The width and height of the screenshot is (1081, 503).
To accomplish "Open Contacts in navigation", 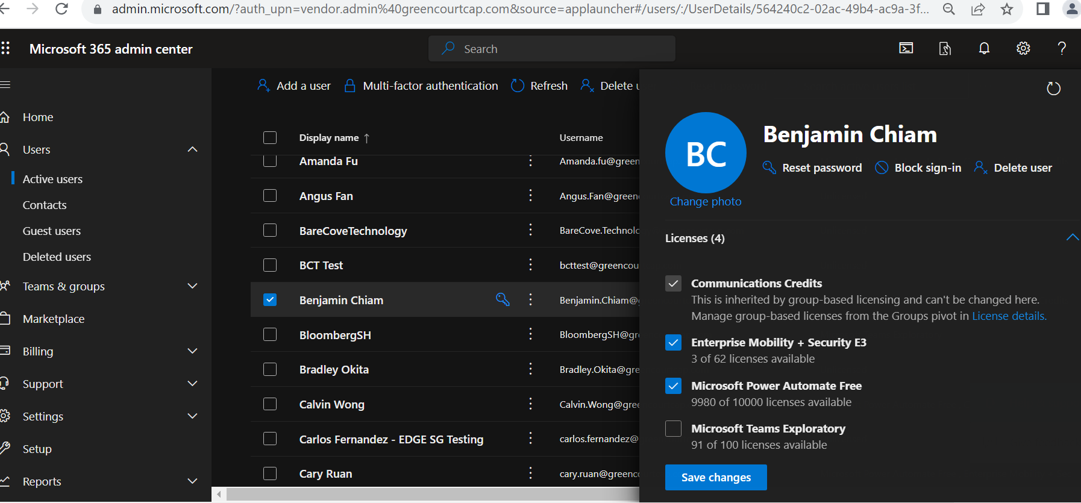I will coord(45,205).
